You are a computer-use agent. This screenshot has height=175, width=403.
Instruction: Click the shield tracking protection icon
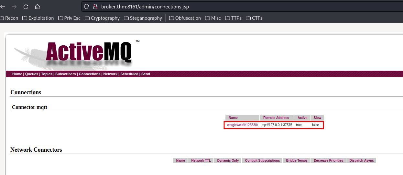coord(86,6)
